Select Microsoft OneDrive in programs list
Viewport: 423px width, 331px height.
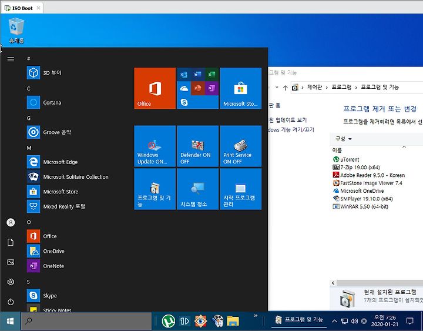[x=358, y=190]
